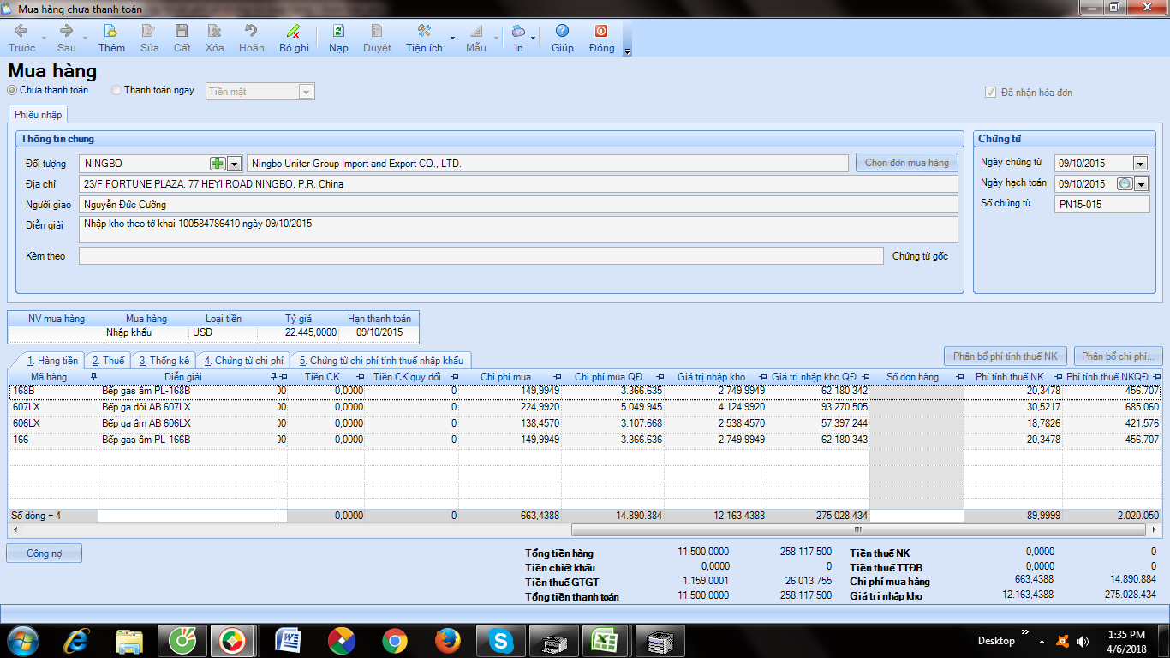Expand Đối tượng NINGBO dropdown arrow

coord(234,164)
